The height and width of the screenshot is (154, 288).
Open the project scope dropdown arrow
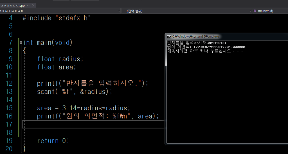(x=119, y=11)
